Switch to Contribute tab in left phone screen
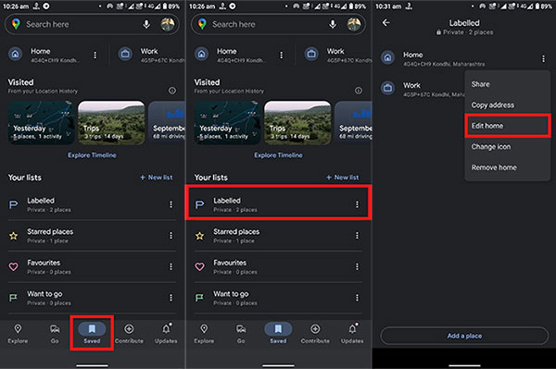 coord(129,334)
